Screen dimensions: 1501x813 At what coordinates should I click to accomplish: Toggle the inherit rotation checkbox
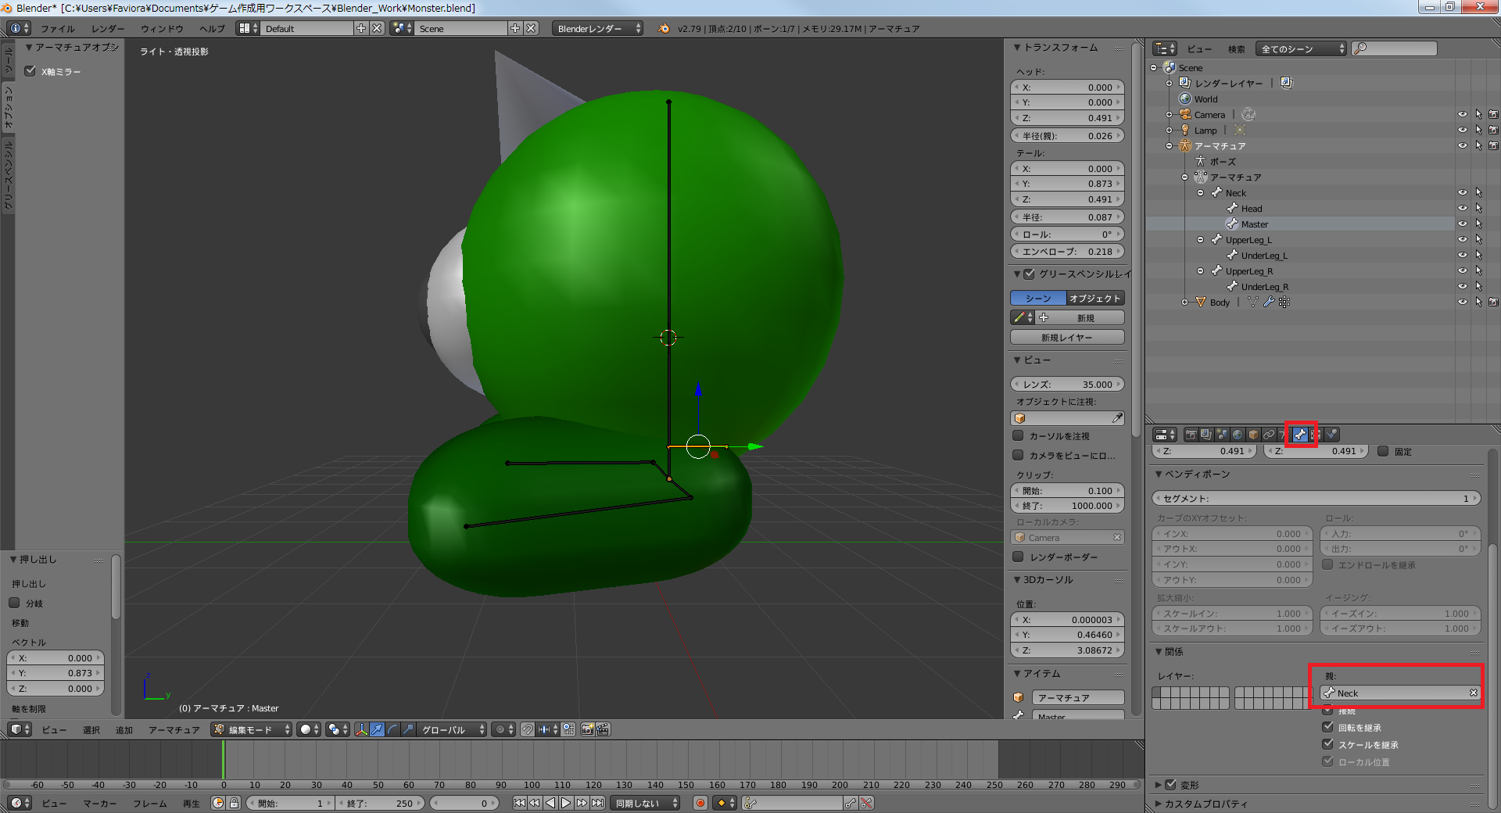pos(1327,727)
